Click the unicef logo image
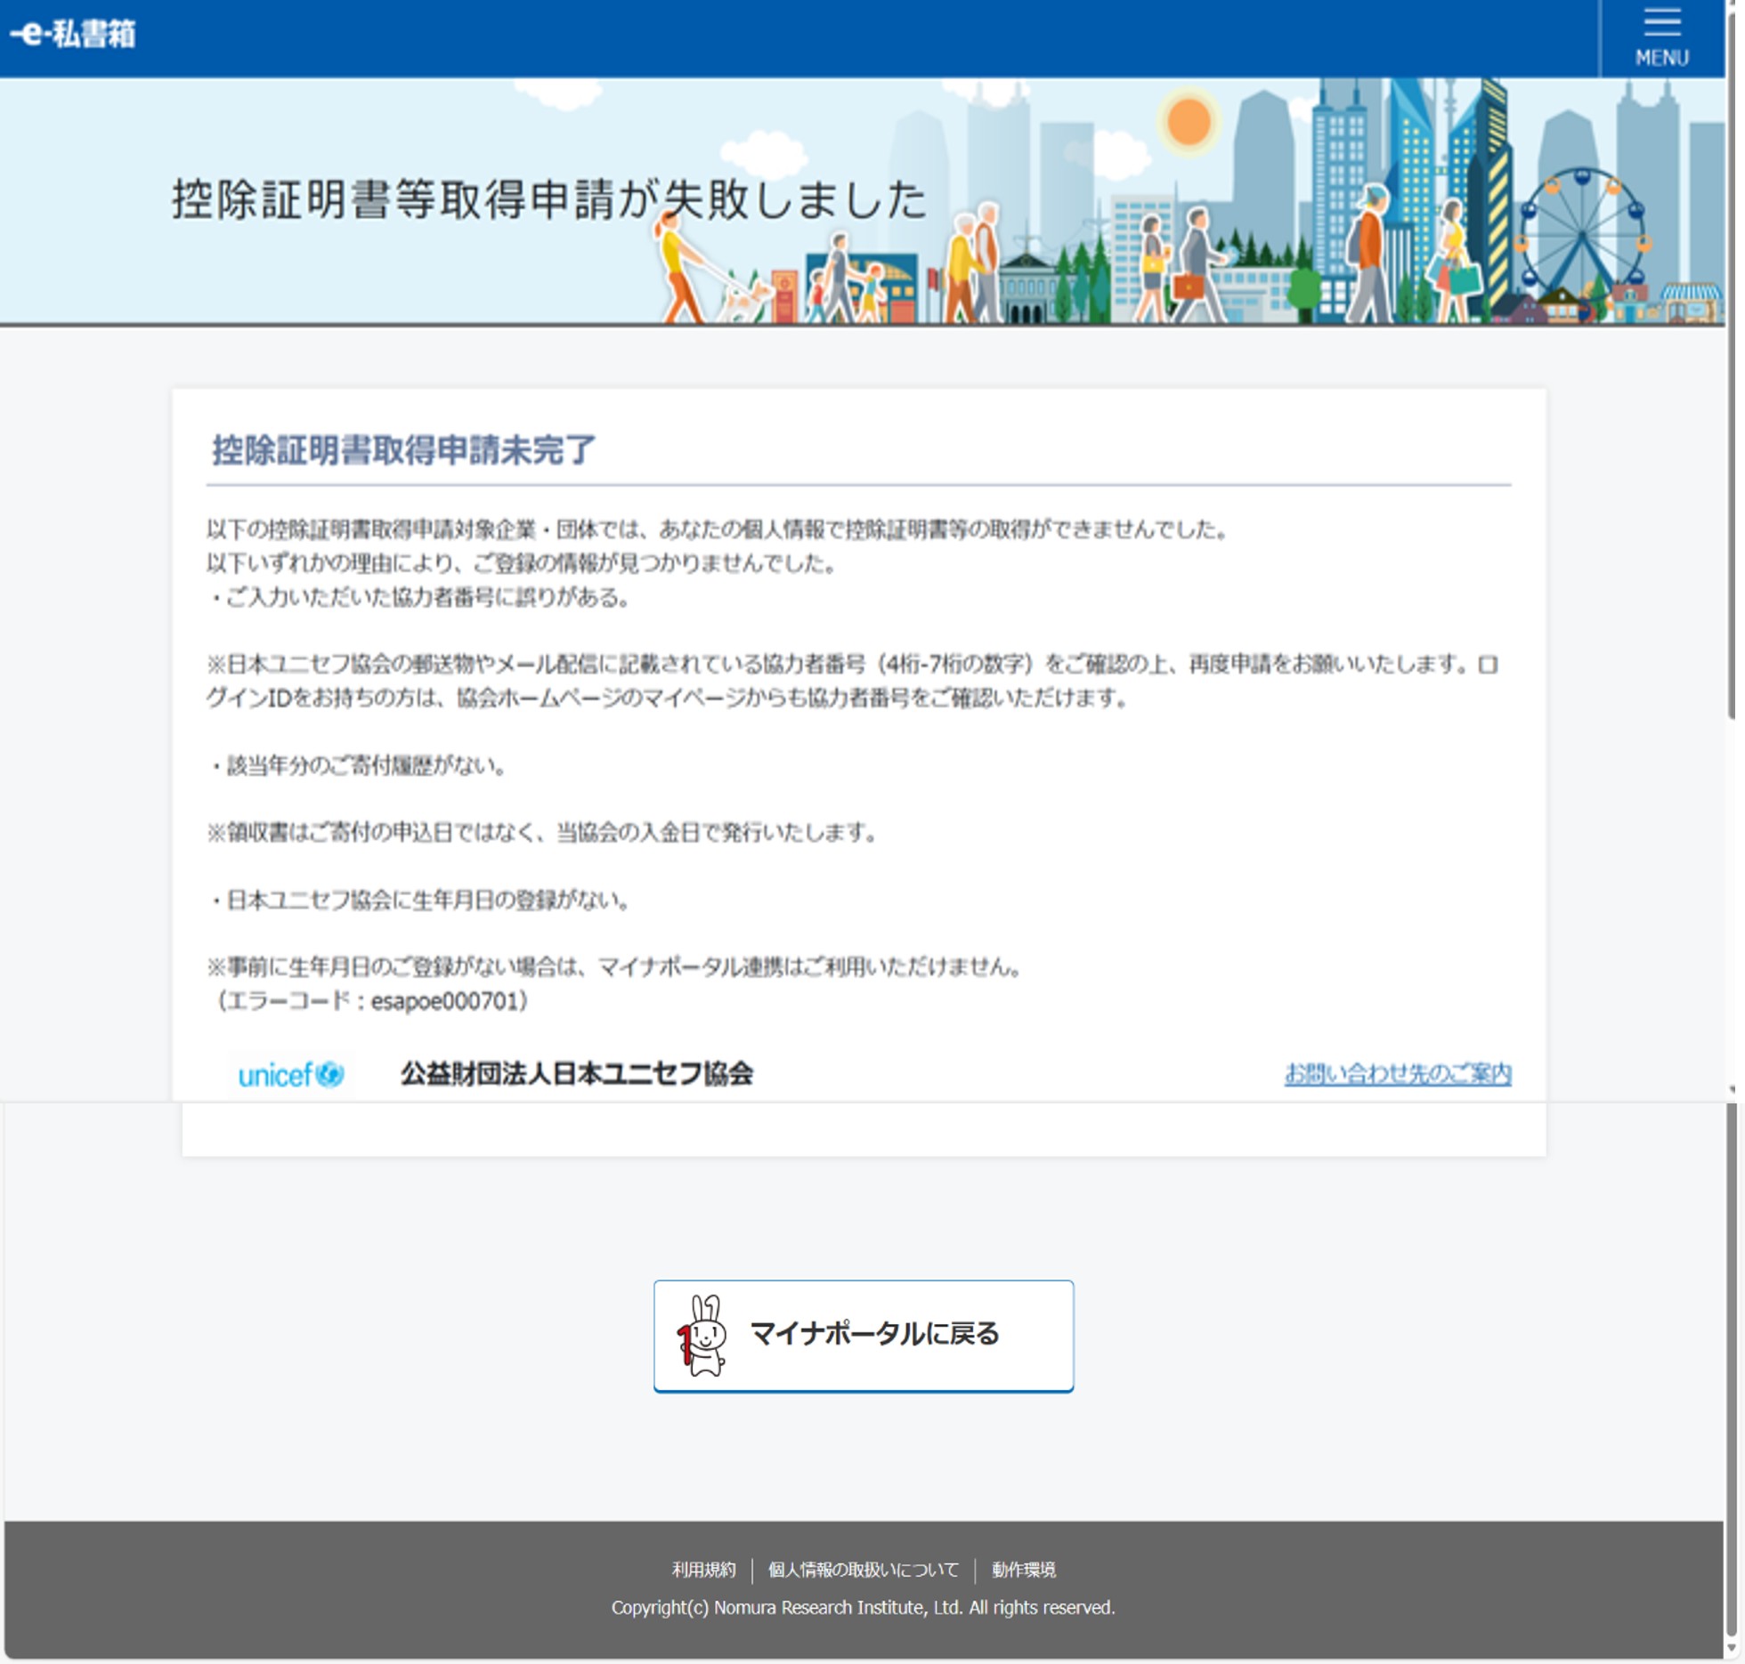 pyautogui.click(x=290, y=1074)
